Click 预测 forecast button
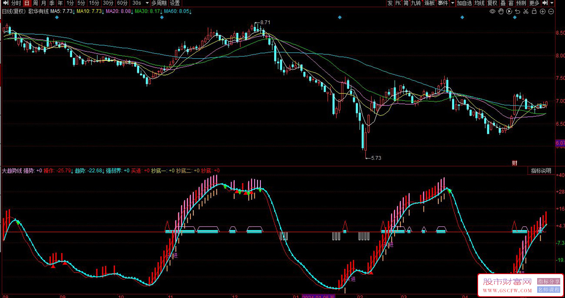The width and height of the screenshot is (565, 298). 521,3
